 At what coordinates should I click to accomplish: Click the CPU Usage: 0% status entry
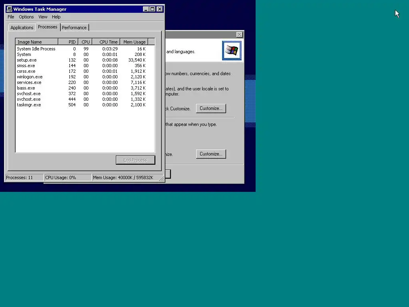[68, 177]
